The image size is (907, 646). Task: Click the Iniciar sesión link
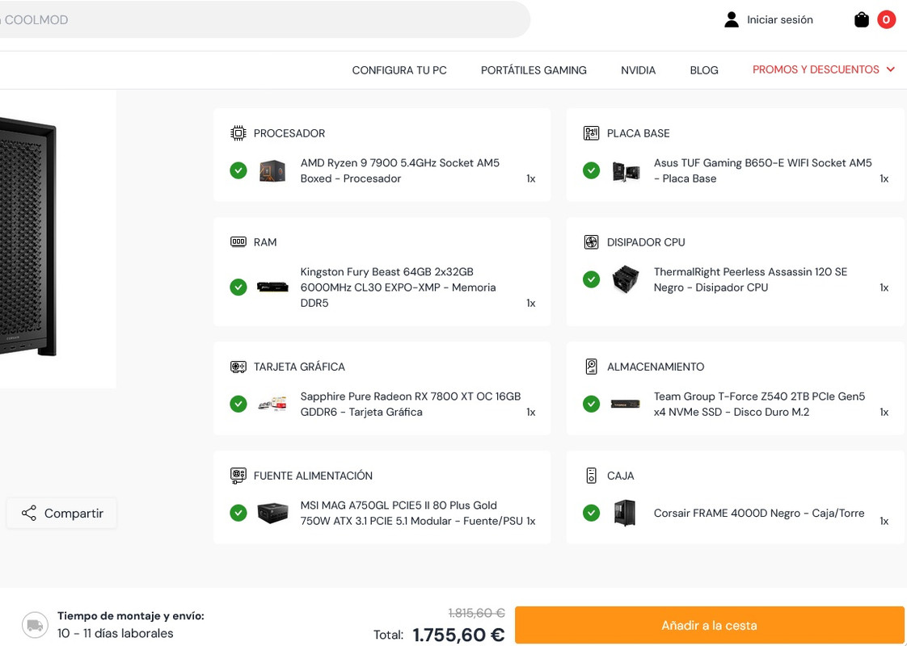point(780,19)
